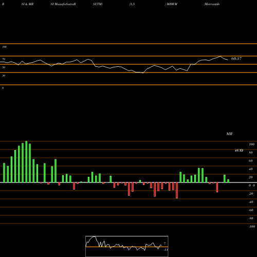Click the 60 label on MR scale

point(251,161)
